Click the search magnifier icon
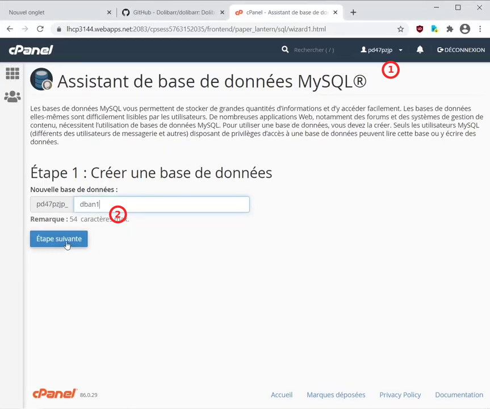The width and height of the screenshot is (490, 409). tap(285, 50)
